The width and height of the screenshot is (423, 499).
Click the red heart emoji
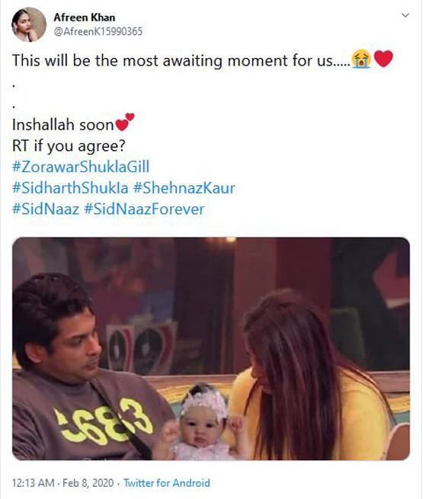(x=383, y=59)
